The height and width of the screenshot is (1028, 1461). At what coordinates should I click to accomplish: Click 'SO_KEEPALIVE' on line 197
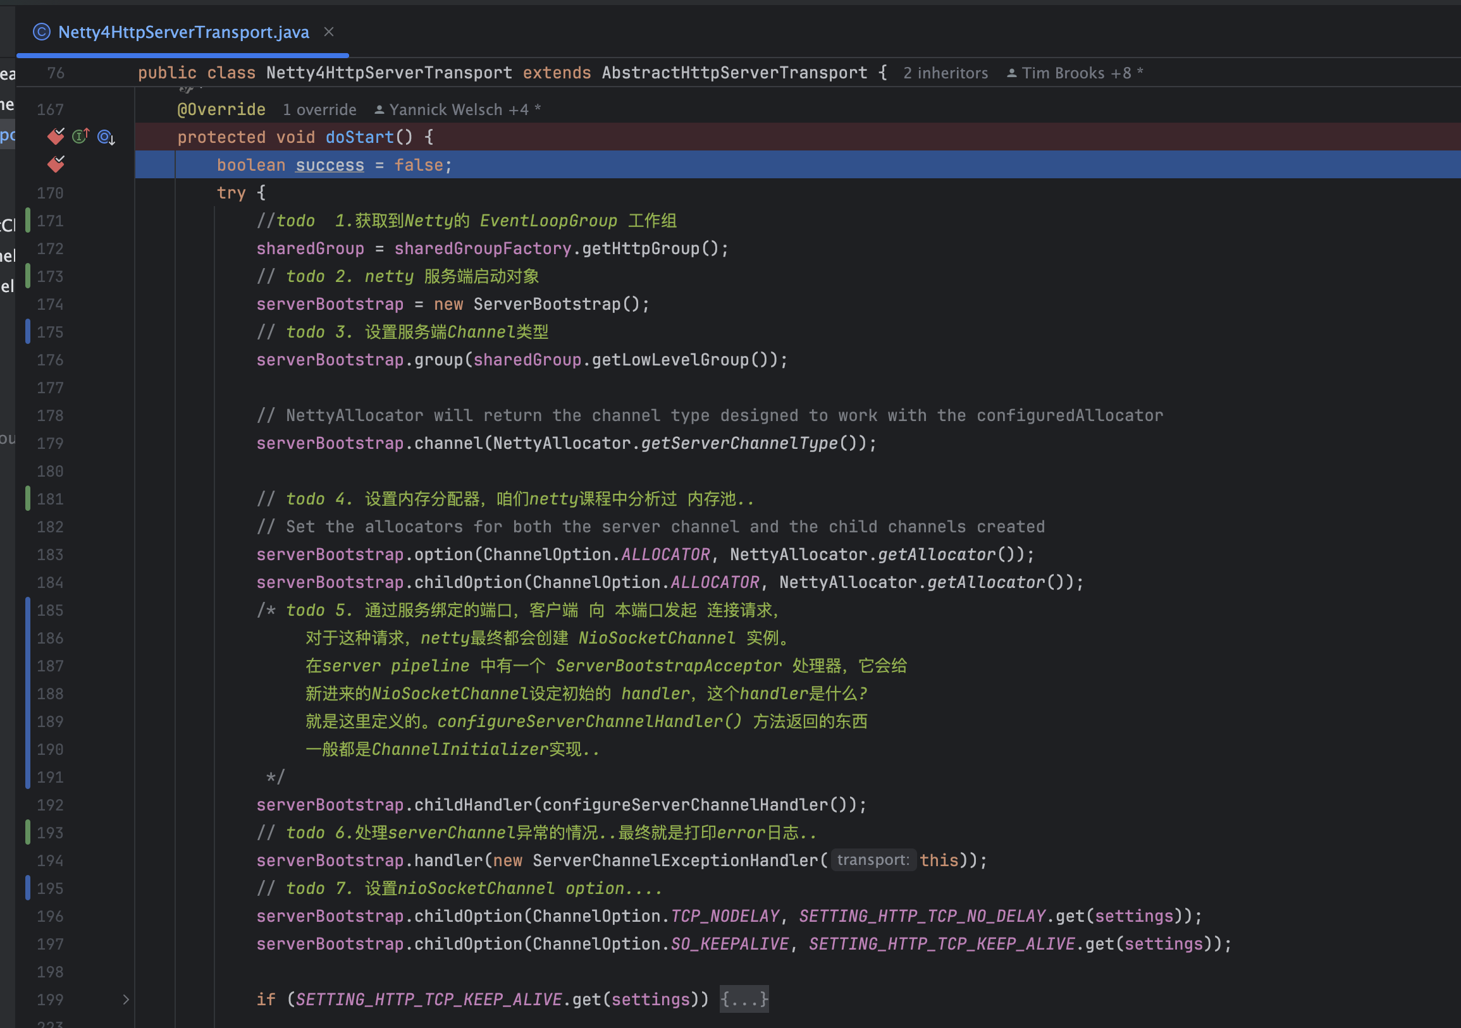(x=730, y=943)
